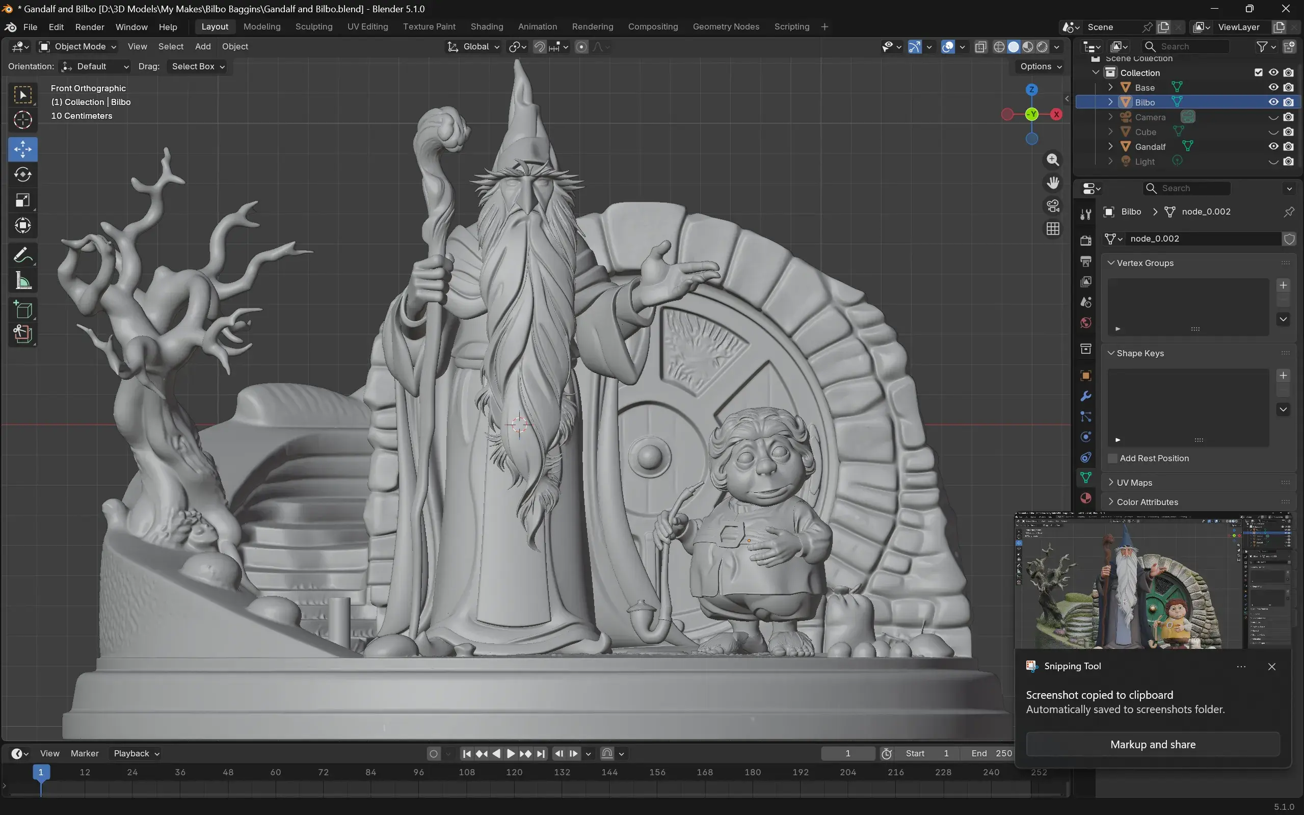1304x815 pixels.
Task: Click the Zoom viewport icon
Action: [x=1052, y=160]
